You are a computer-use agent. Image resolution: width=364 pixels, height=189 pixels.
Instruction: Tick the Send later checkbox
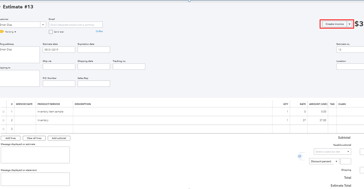coord(51,32)
